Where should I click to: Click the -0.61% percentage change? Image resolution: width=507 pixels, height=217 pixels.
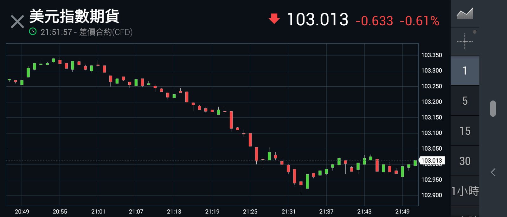coord(420,21)
